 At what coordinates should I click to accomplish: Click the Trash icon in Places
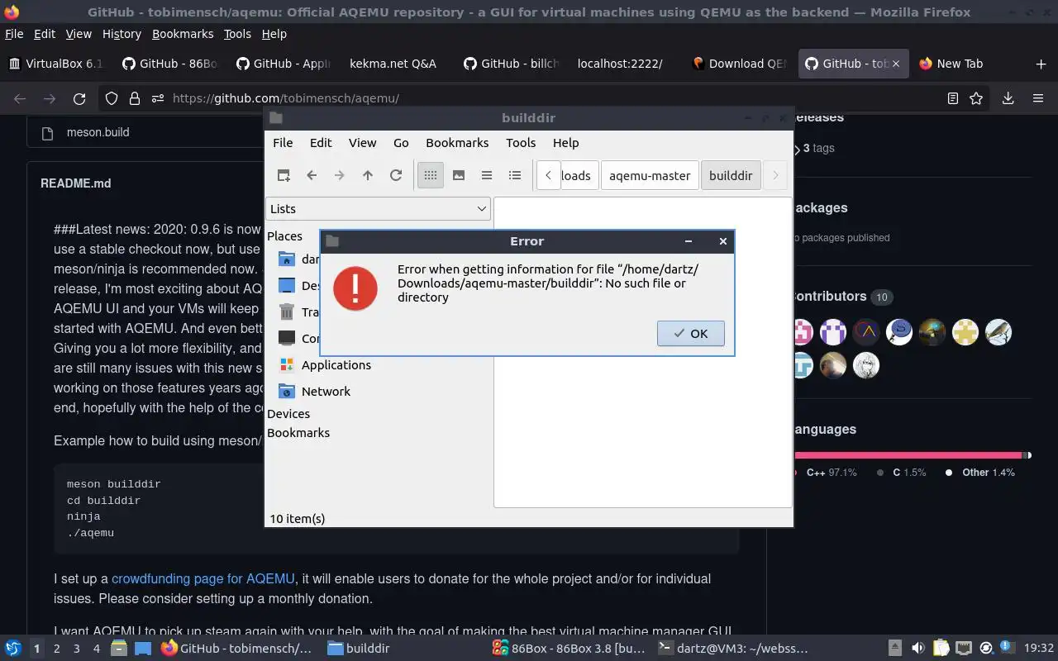click(x=287, y=311)
